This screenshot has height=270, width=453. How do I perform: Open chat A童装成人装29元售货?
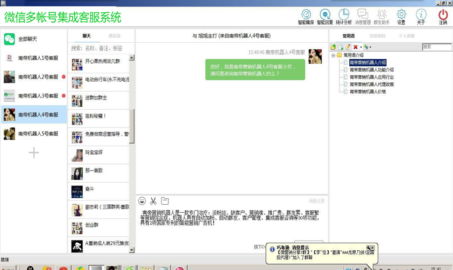[98, 245]
